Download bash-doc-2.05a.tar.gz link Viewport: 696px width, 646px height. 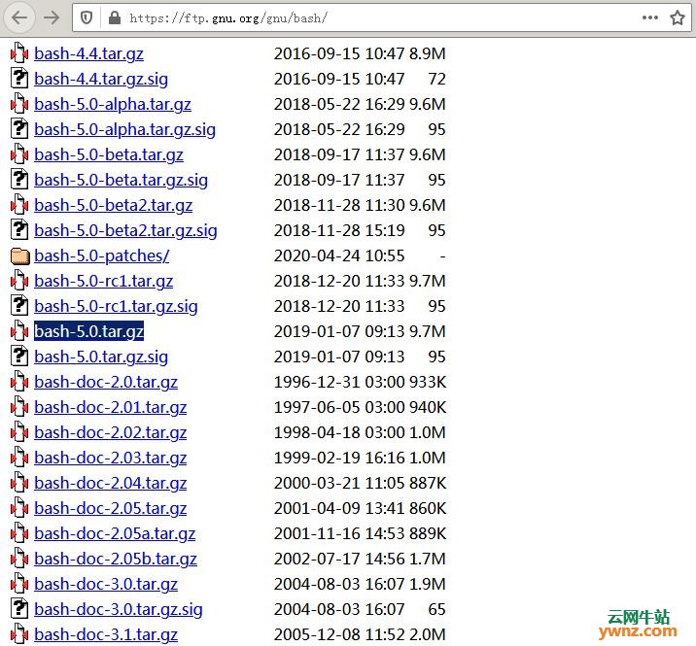115,534
